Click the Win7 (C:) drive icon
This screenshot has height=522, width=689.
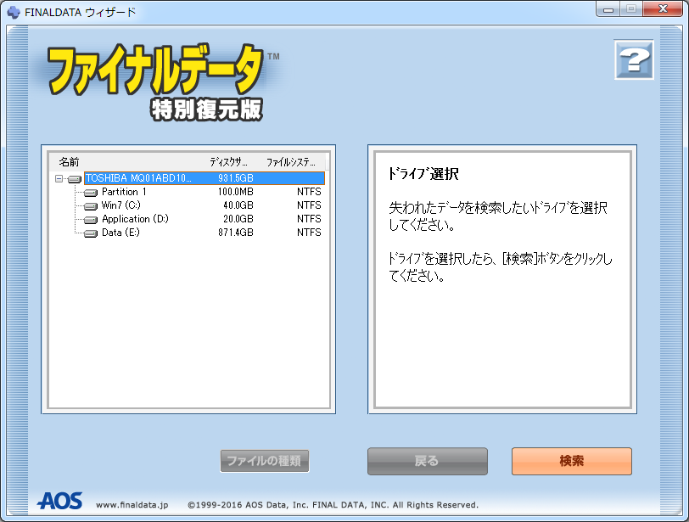[x=91, y=206]
